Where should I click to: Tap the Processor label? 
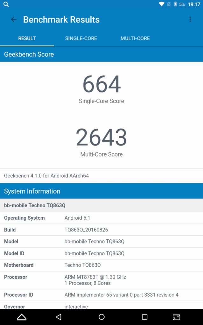pos(16,277)
